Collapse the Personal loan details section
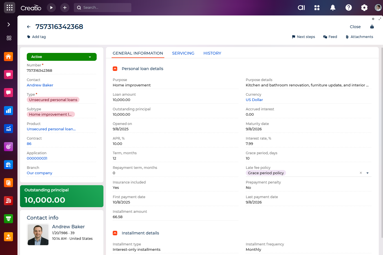The width and height of the screenshot is (383, 255). [115, 69]
